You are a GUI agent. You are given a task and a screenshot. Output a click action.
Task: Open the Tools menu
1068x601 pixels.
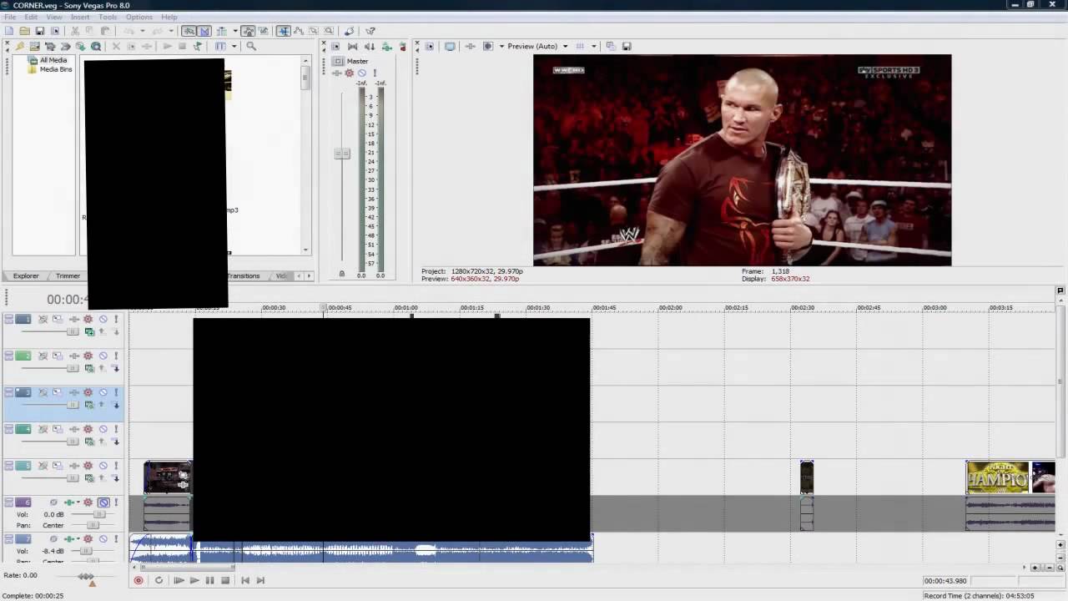coord(108,17)
